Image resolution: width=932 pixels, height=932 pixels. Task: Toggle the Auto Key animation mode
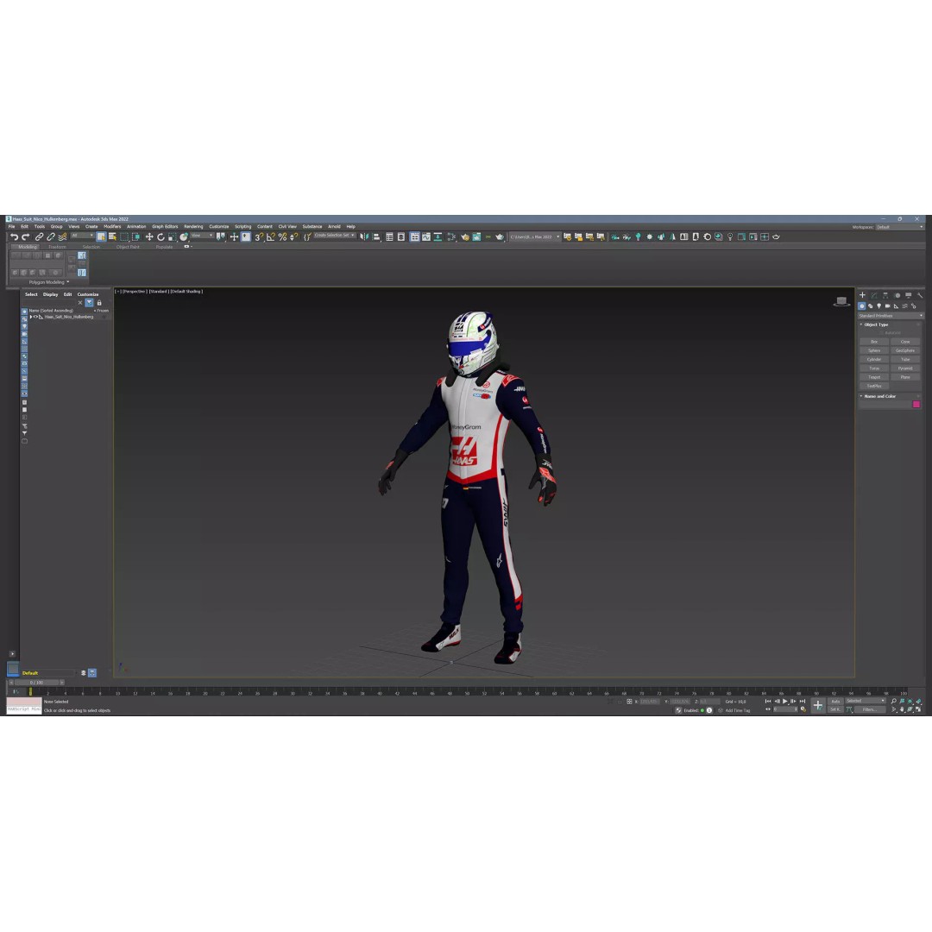point(834,702)
